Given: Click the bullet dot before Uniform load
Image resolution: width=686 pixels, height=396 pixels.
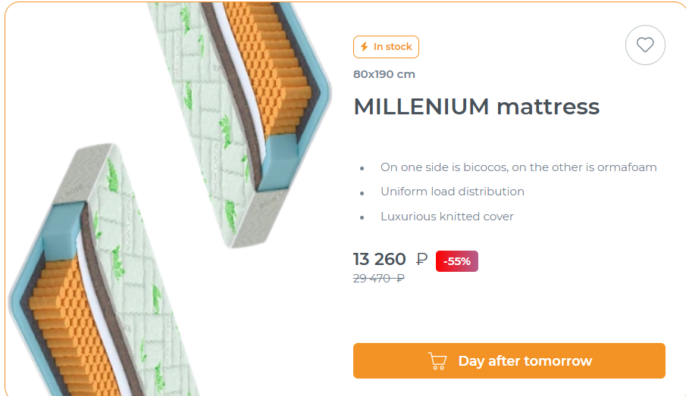Looking at the screenshot, I should point(362,193).
